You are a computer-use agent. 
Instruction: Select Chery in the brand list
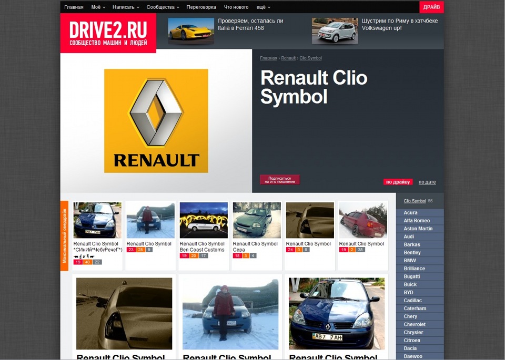point(420,316)
